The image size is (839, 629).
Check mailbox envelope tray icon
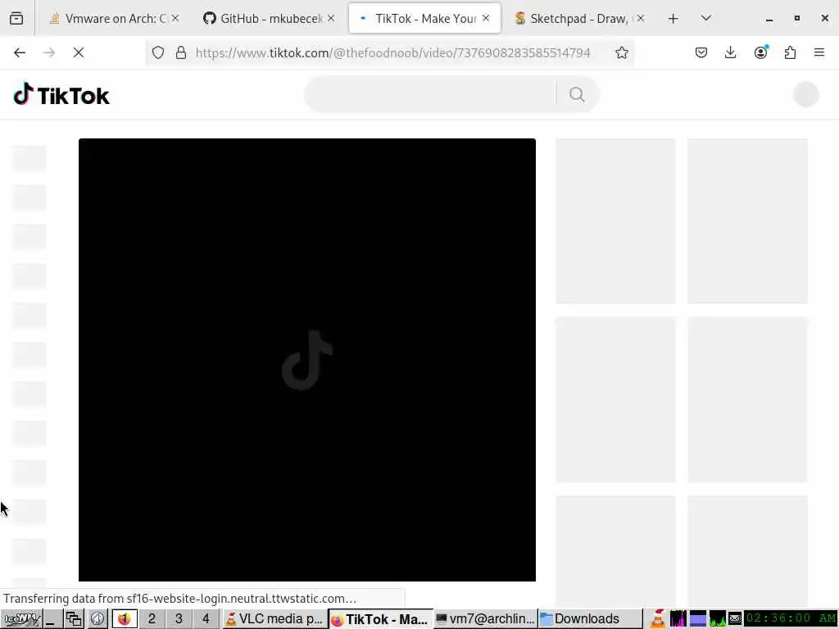(735, 619)
